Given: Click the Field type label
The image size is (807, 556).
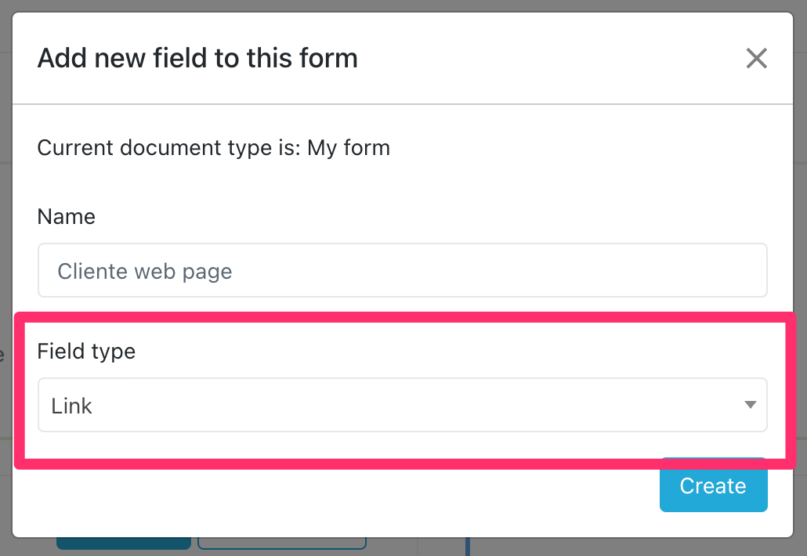Looking at the screenshot, I should coord(86,351).
